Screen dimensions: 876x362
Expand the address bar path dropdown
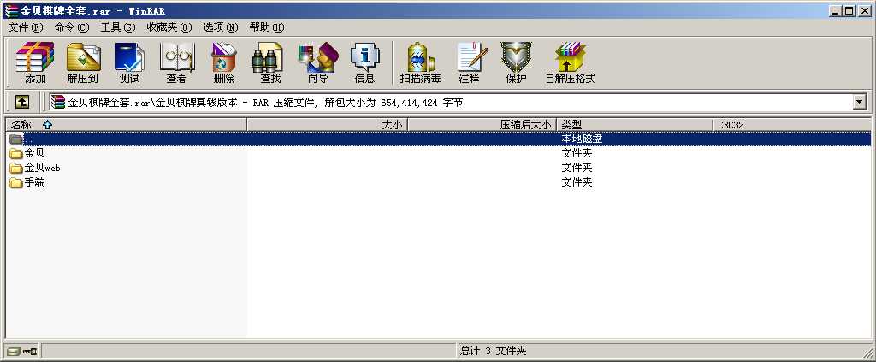click(x=859, y=102)
